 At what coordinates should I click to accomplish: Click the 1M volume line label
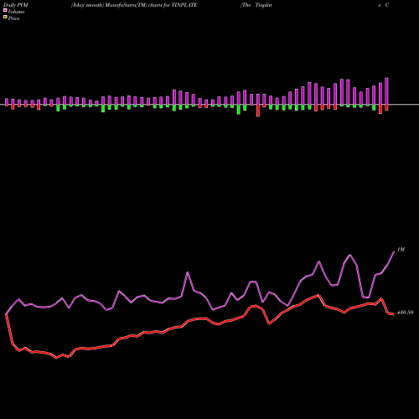coord(401,250)
